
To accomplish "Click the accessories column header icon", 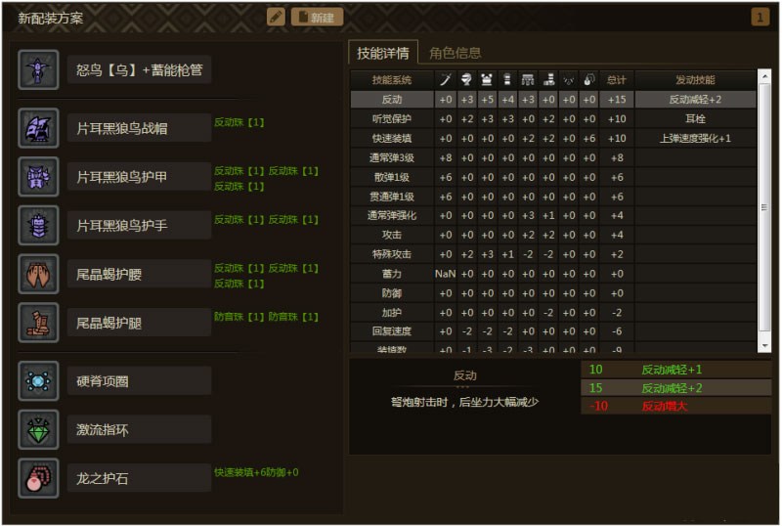I will pos(569,79).
